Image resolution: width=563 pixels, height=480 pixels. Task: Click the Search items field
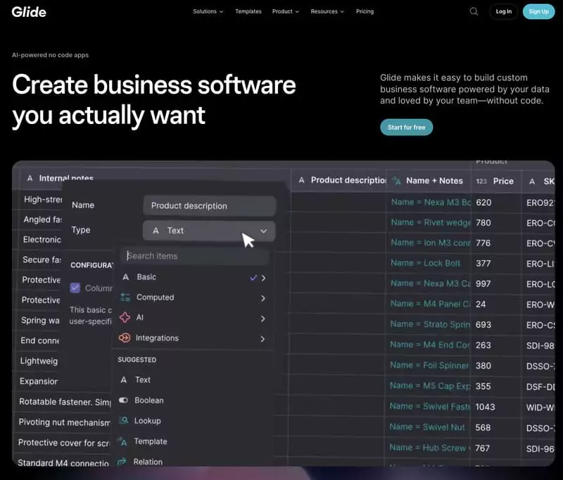point(194,256)
